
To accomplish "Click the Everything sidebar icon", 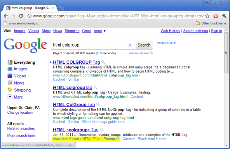I will pos(10,62).
